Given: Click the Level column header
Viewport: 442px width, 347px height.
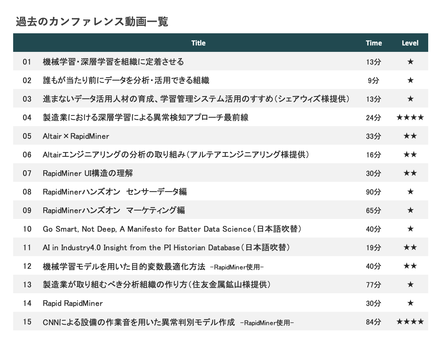Looking at the screenshot, I should [x=410, y=43].
